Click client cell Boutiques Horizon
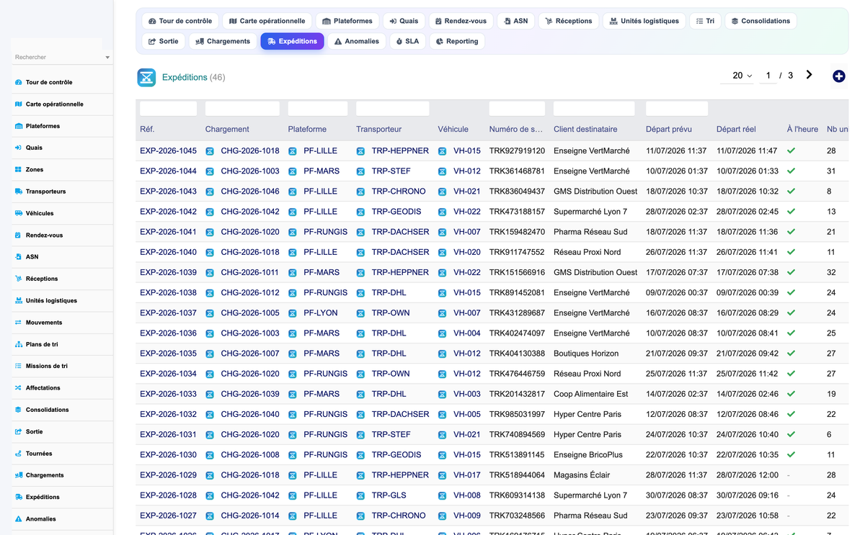 point(586,354)
